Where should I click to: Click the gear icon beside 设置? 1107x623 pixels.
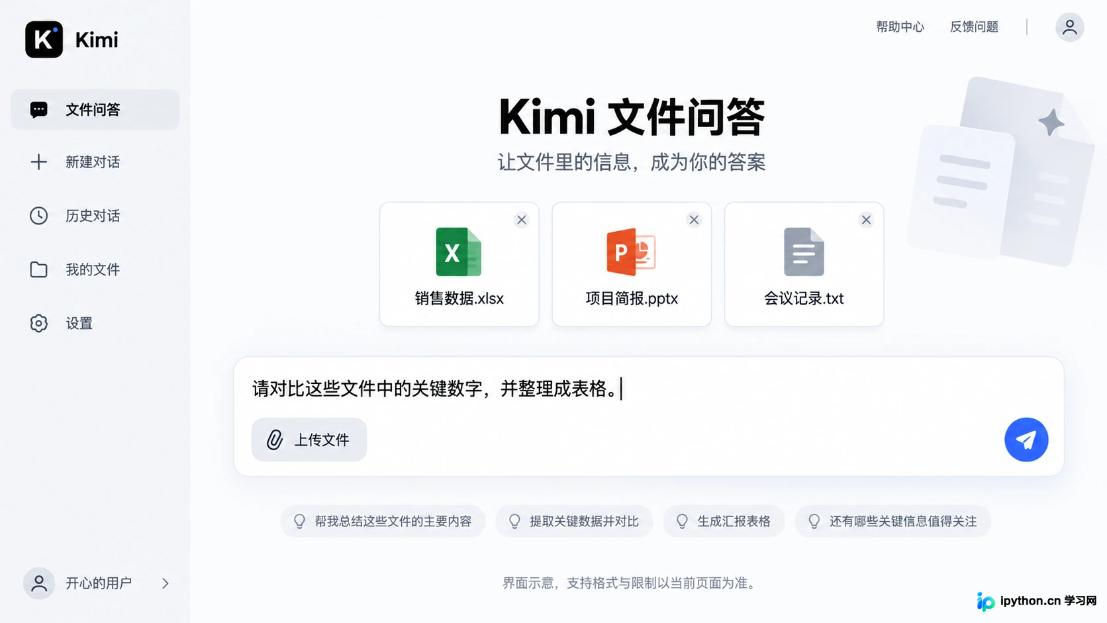click(39, 323)
